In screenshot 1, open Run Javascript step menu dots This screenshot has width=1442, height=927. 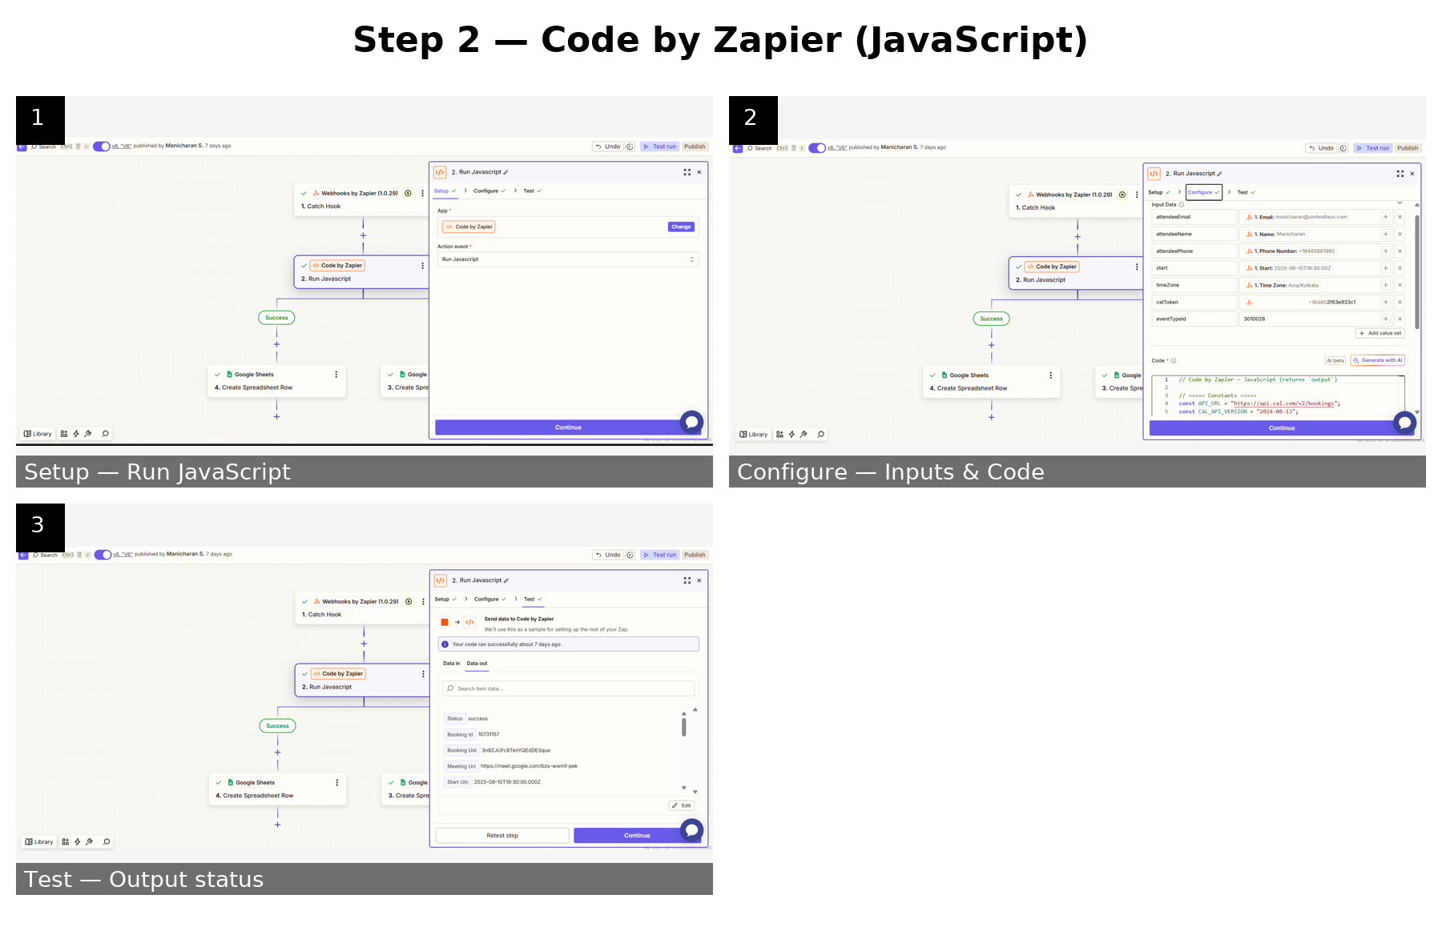point(423,266)
